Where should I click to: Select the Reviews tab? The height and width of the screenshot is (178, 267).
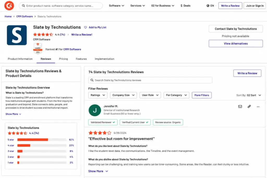[46, 59]
